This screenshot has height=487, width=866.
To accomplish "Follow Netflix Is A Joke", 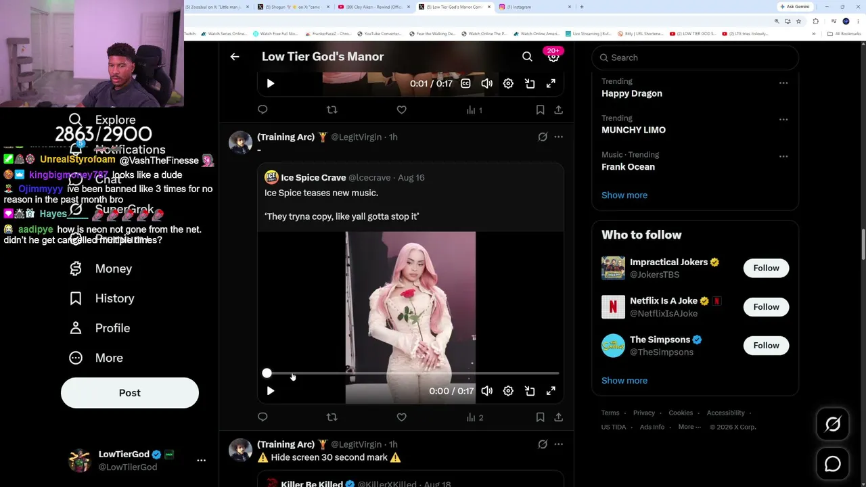I will click(x=766, y=307).
